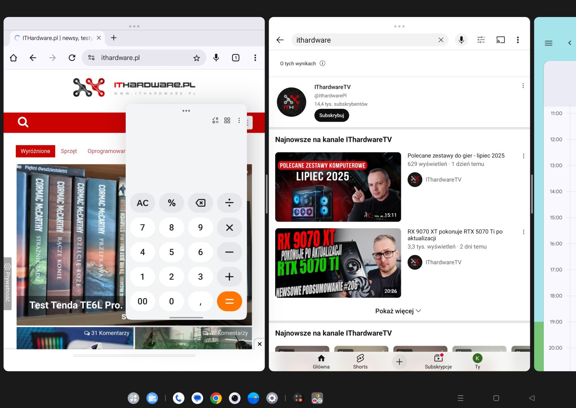Image resolution: width=576 pixels, height=408 pixels.
Task: Open YouTube search filters
Action: point(481,40)
